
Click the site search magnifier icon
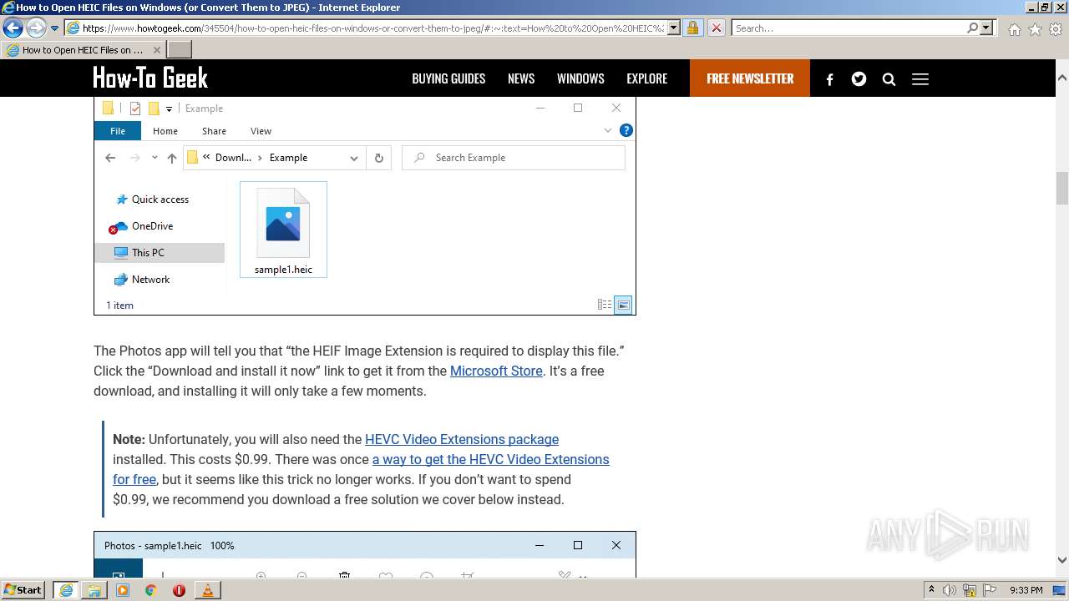coord(889,79)
